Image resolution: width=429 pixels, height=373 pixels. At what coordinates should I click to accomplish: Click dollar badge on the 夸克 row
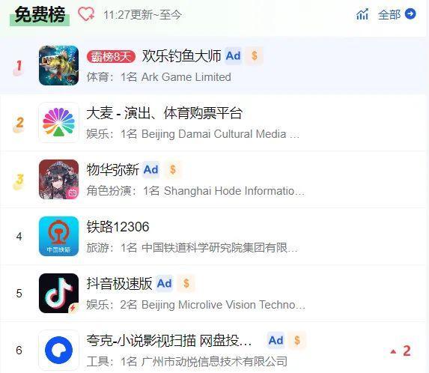click(297, 341)
